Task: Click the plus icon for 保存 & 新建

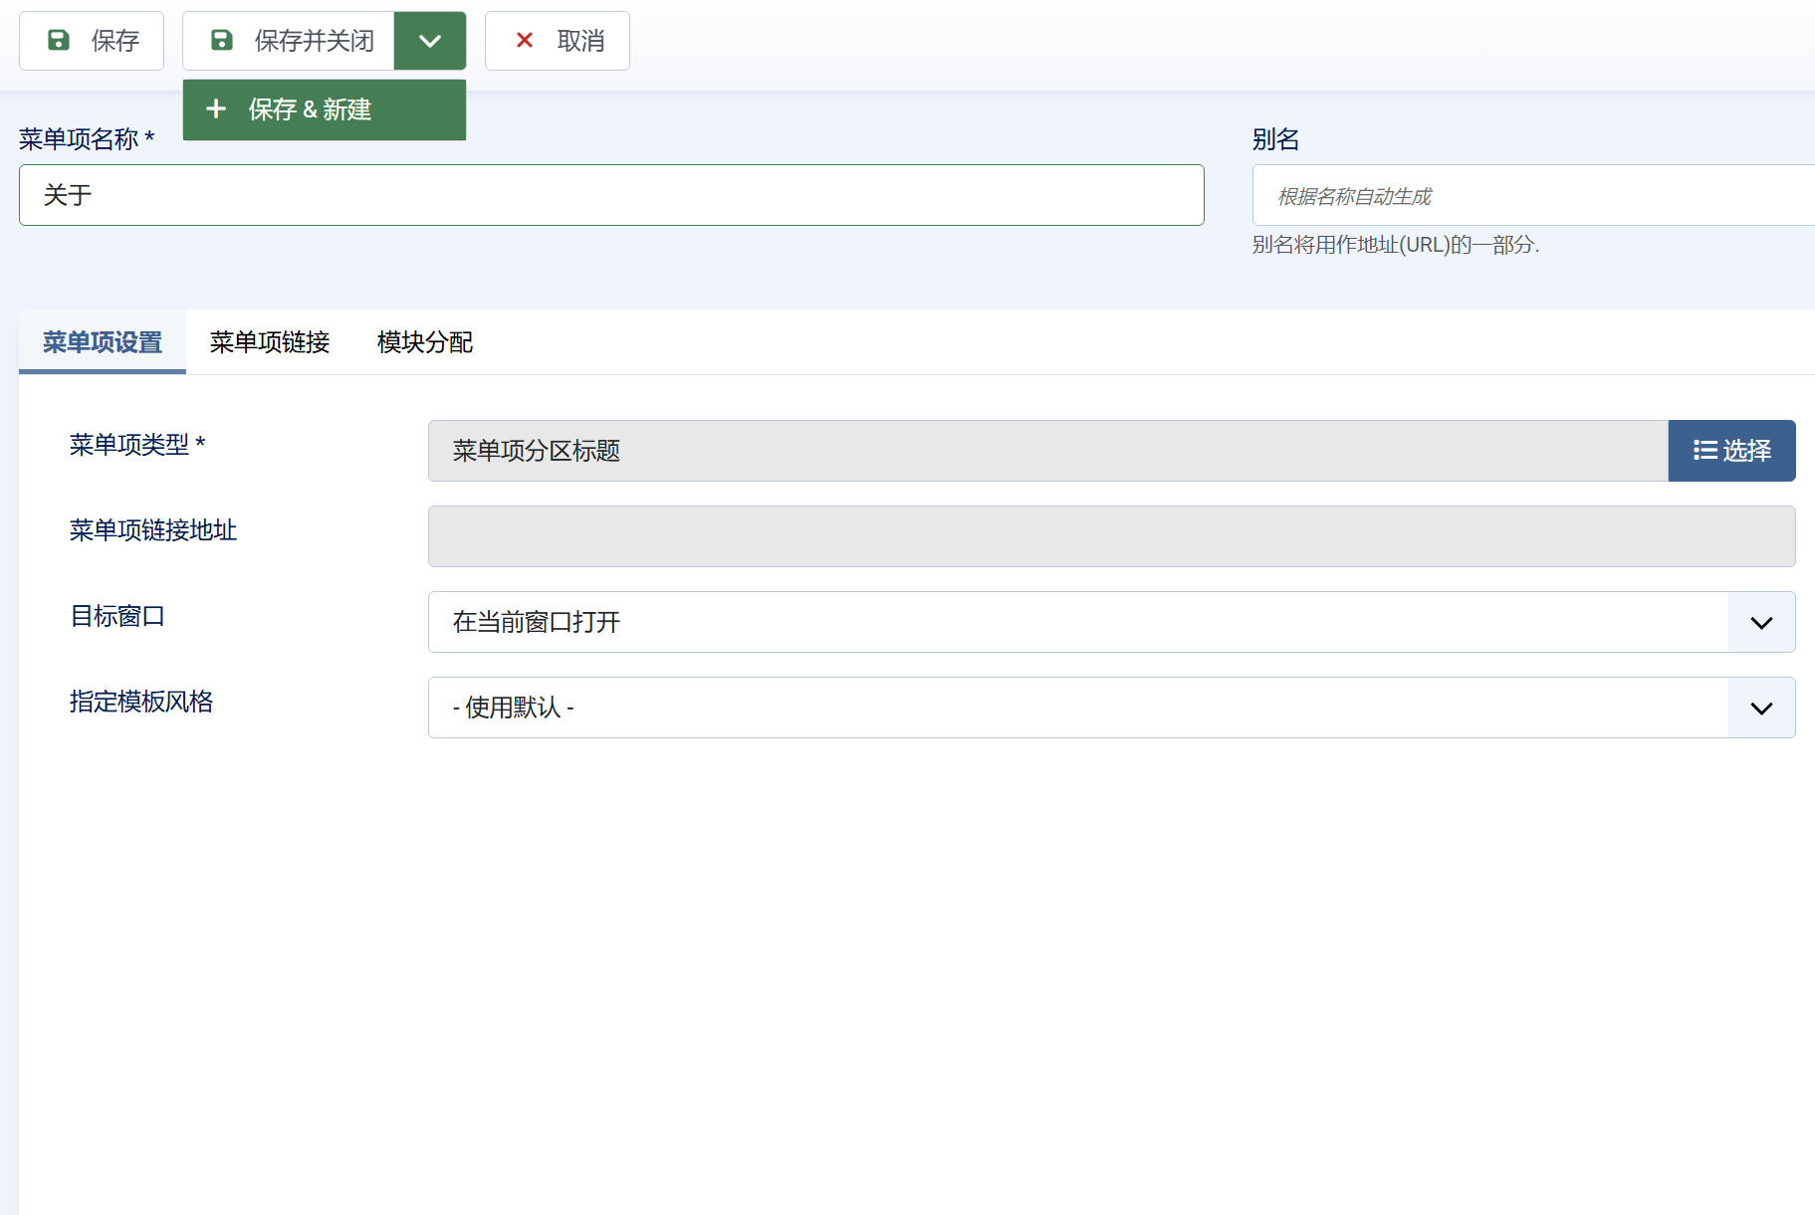Action: (216, 109)
